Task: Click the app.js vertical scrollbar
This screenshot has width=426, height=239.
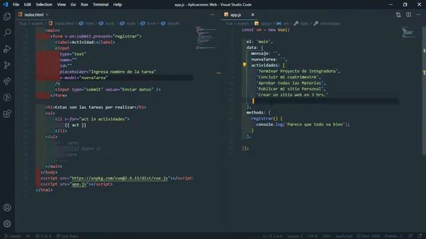Action: tap(424, 91)
